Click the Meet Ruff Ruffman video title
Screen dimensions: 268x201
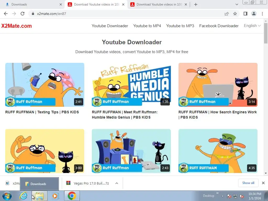pyautogui.click(x=125, y=115)
